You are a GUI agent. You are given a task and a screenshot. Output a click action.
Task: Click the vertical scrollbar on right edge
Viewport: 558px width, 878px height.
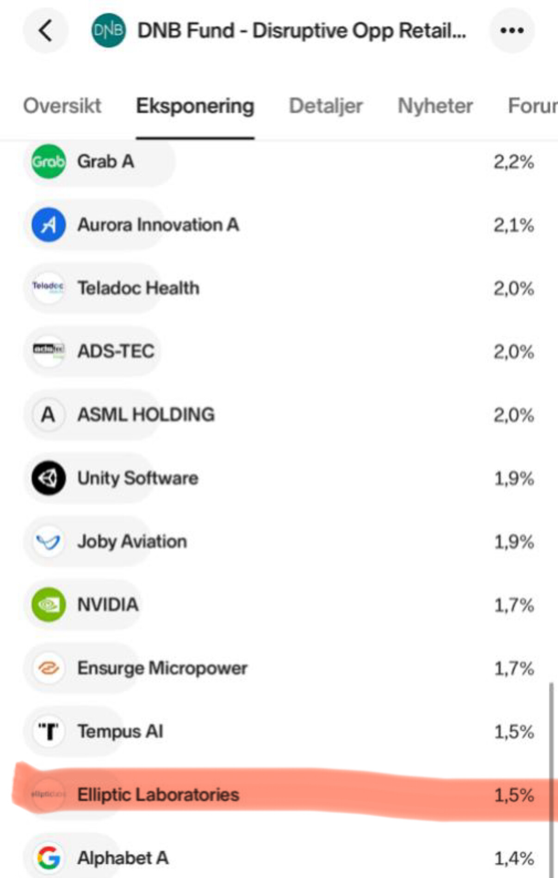click(551, 778)
